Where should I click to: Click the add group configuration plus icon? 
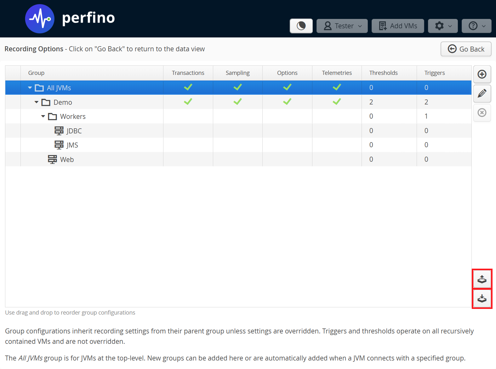(x=482, y=74)
